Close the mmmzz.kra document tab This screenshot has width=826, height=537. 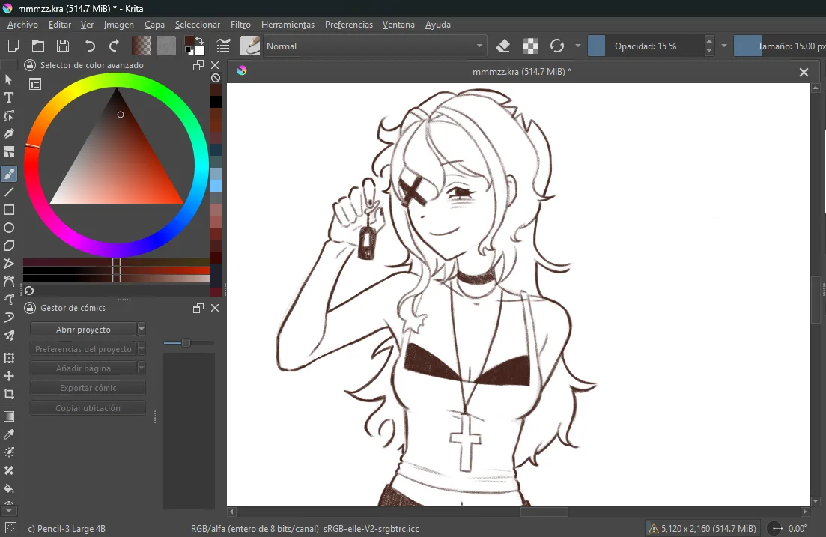point(804,72)
